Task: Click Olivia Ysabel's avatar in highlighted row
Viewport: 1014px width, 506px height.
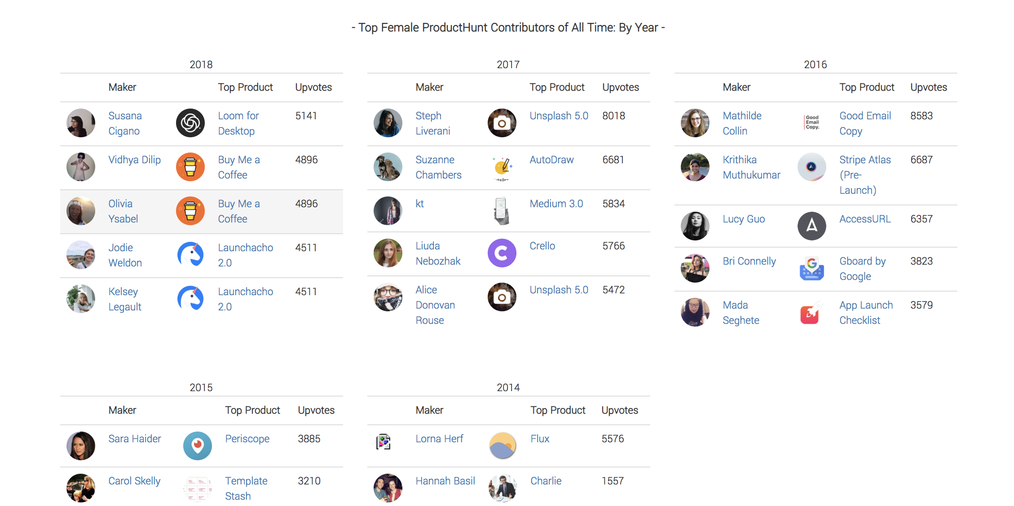Action: (81, 211)
